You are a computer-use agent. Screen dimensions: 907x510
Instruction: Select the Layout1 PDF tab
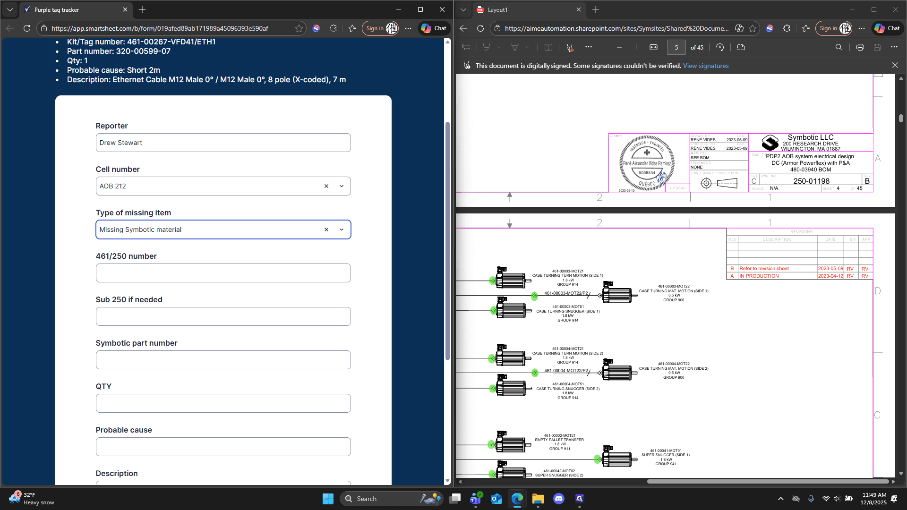point(529,9)
